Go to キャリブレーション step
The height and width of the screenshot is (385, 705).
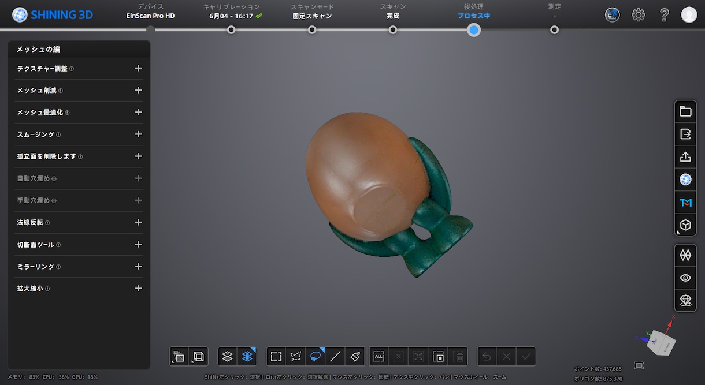(x=231, y=12)
